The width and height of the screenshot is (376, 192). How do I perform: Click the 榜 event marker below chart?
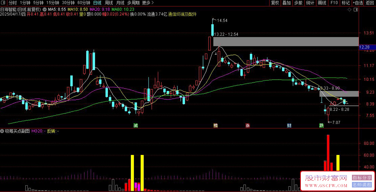(215, 125)
